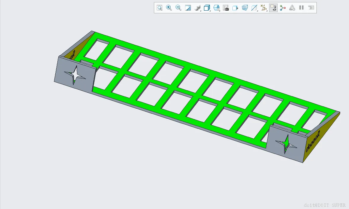
Task: Open the View Manager camera icon
Action: point(226,8)
